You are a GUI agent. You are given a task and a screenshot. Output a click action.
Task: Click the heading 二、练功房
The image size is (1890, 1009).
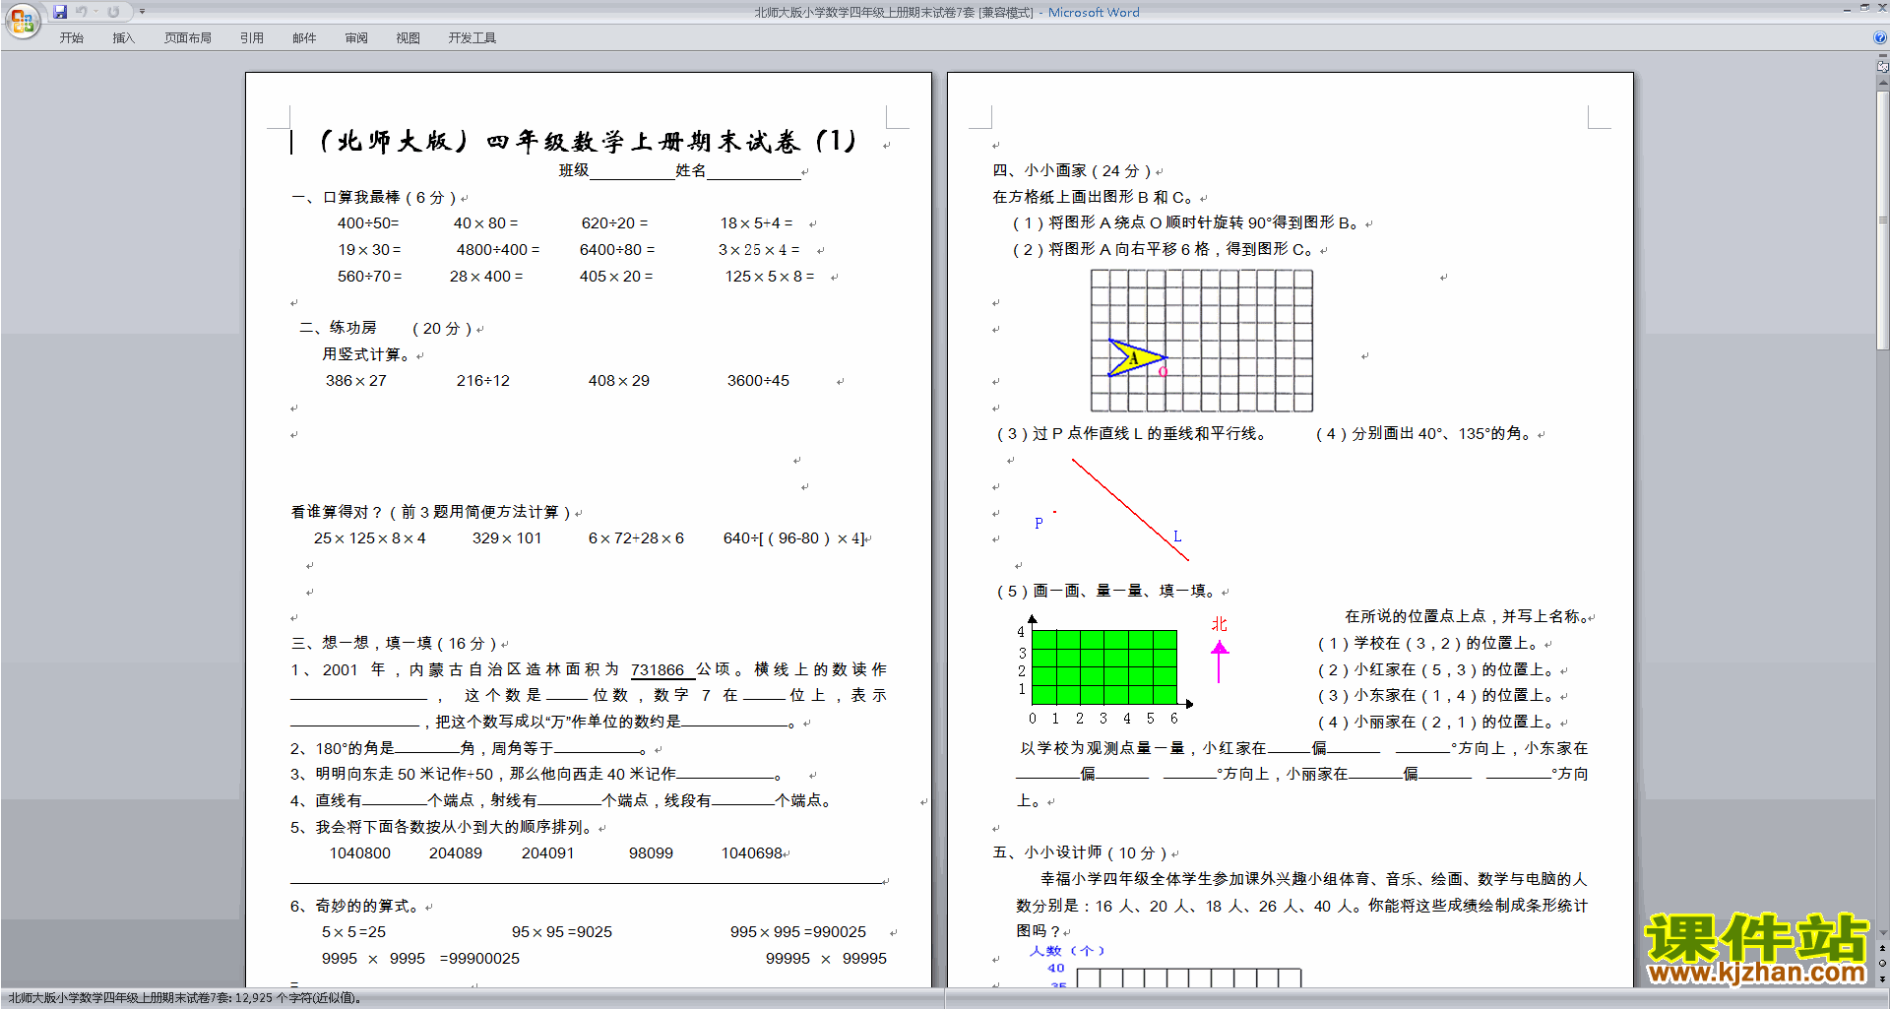(x=338, y=328)
